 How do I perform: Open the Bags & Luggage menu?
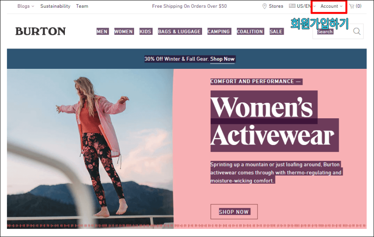180,31
